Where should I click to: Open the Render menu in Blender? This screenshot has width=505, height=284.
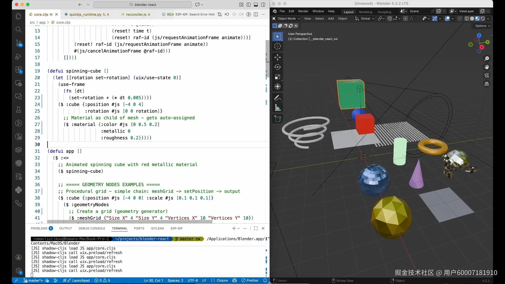click(303, 11)
